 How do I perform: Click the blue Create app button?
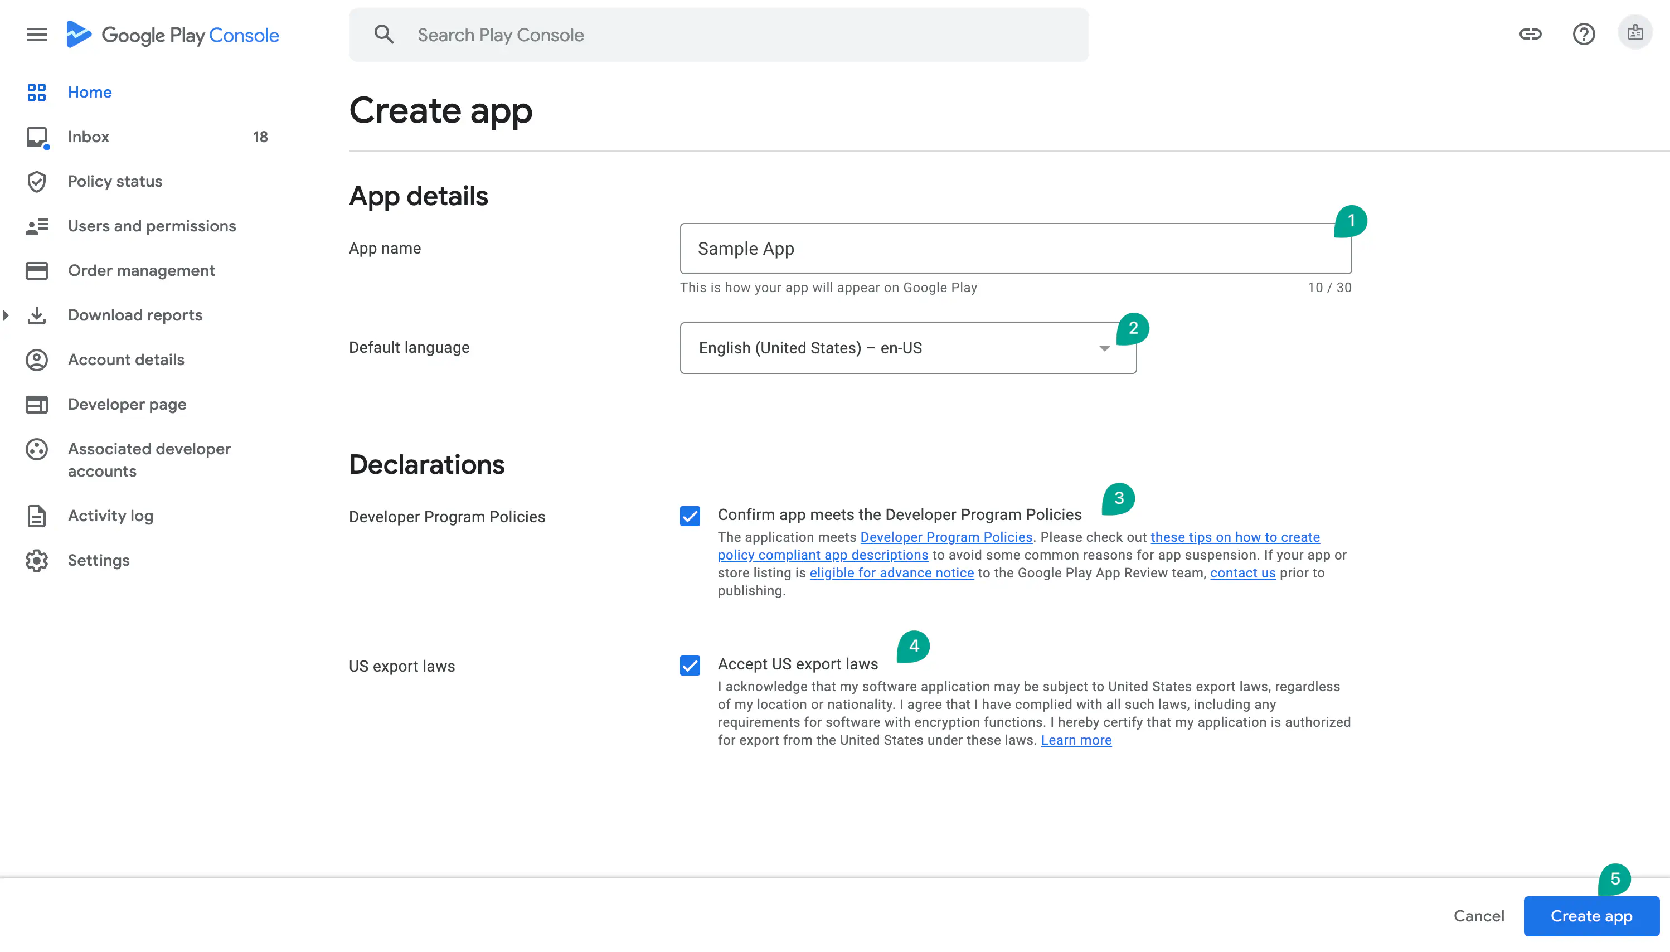pos(1591,916)
